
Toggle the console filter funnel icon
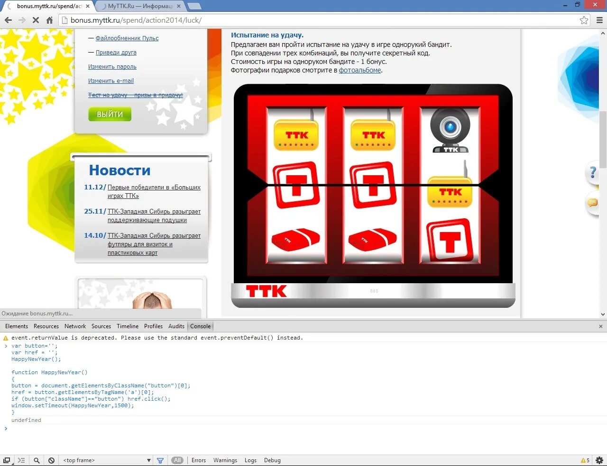coord(160,460)
